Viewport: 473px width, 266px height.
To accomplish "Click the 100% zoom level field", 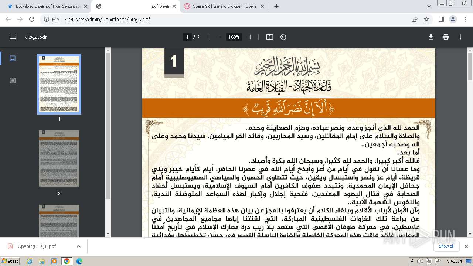I will [234, 37].
